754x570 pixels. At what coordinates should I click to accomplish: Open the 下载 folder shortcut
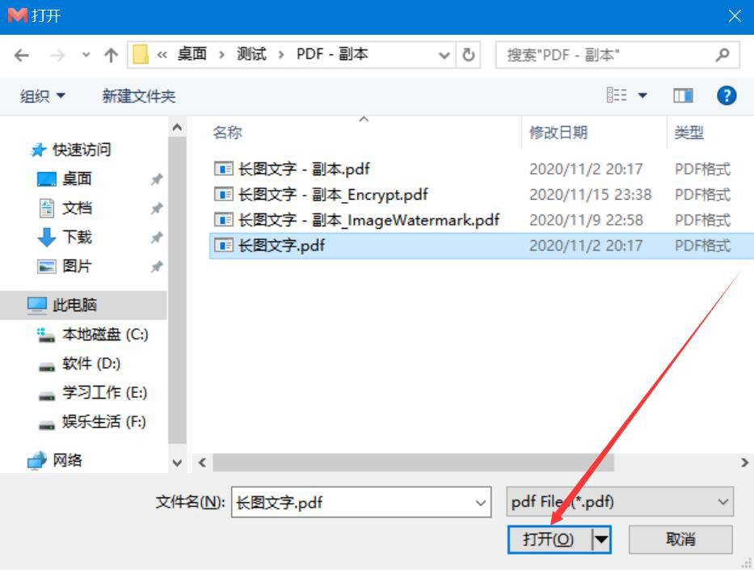click(77, 237)
